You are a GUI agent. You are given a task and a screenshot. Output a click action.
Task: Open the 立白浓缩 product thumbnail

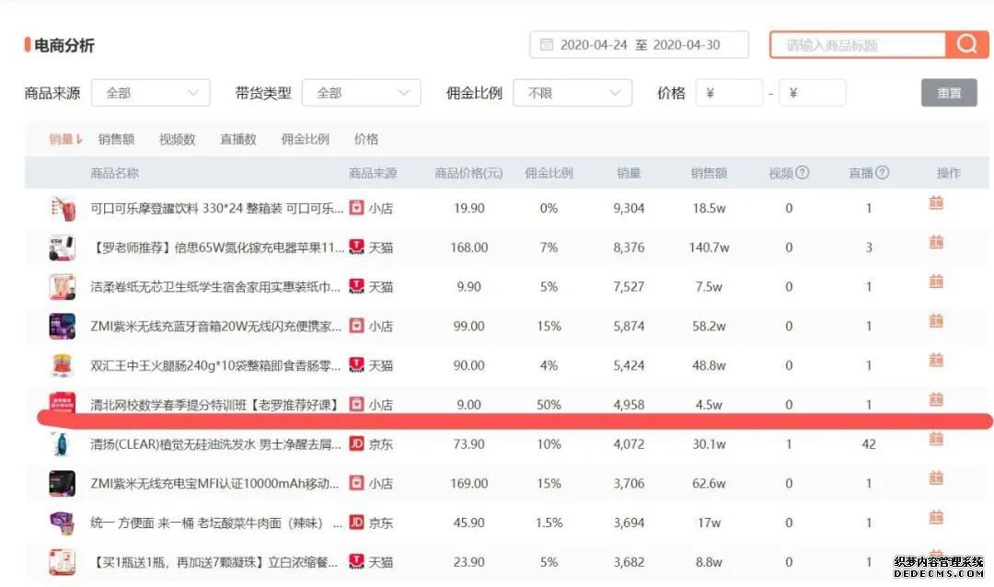[63, 561]
